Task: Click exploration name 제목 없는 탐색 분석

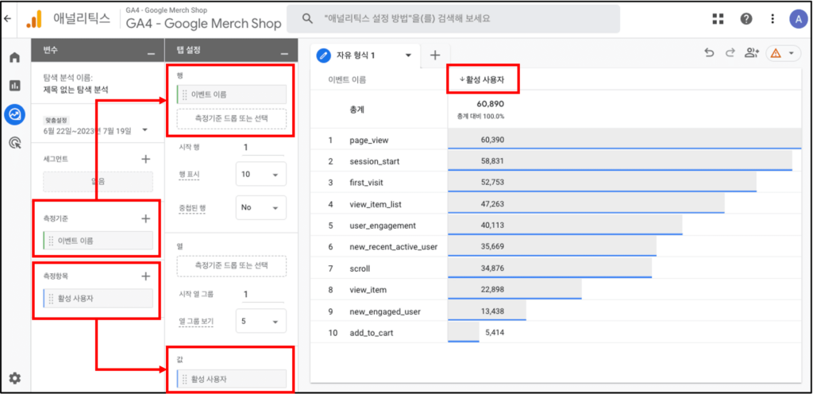Action: pyautogui.click(x=75, y=90)
